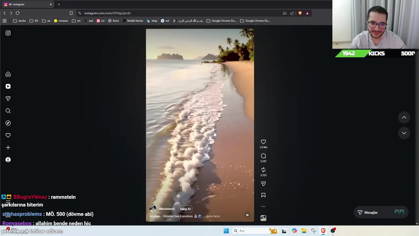Open direct messages from the sidebar paper-plane icon

click(8, 98)
